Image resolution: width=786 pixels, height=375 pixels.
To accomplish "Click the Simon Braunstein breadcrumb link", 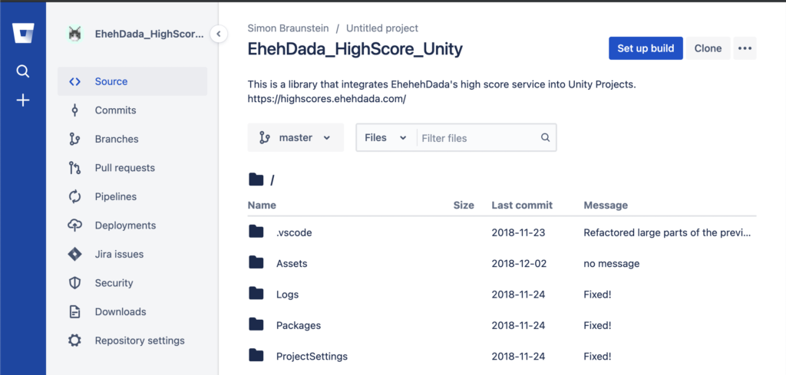I will point(289,28).
